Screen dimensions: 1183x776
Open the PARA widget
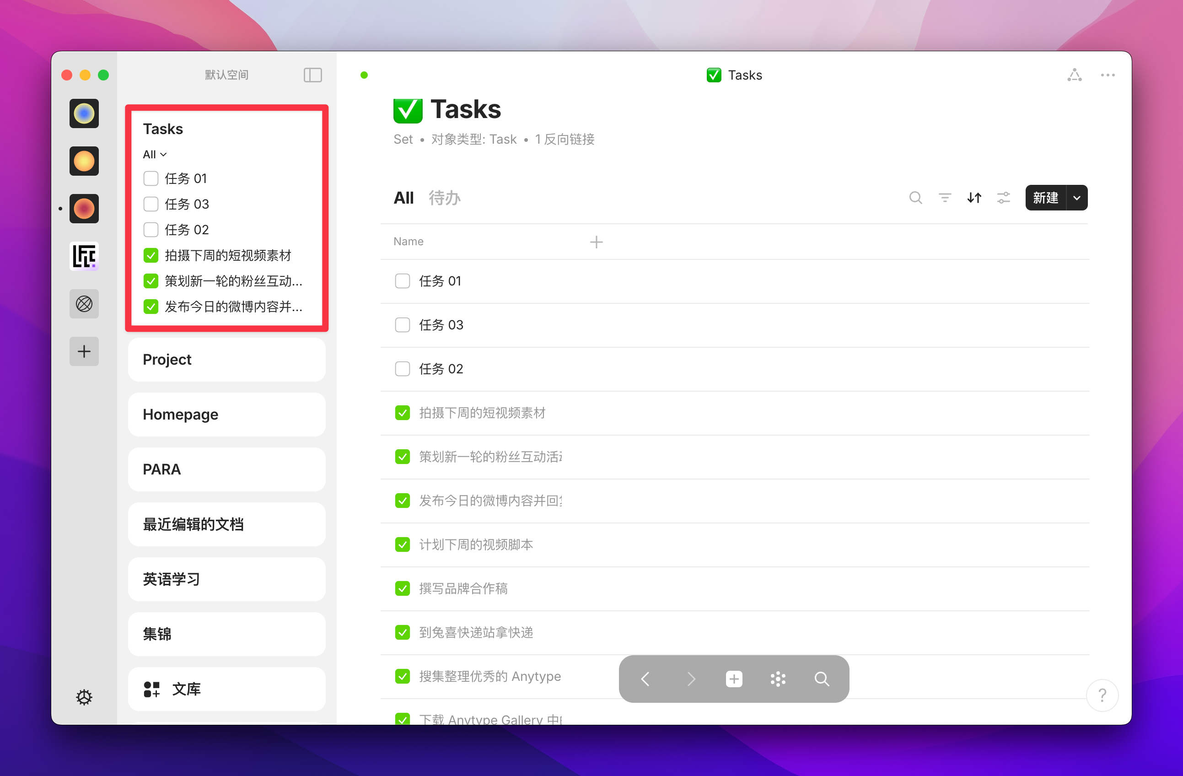coord(226,469)
